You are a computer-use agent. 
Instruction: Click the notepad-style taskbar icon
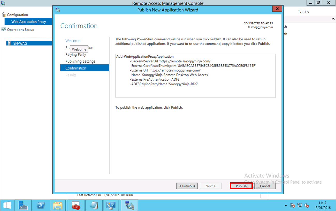(x=94, y=205)
